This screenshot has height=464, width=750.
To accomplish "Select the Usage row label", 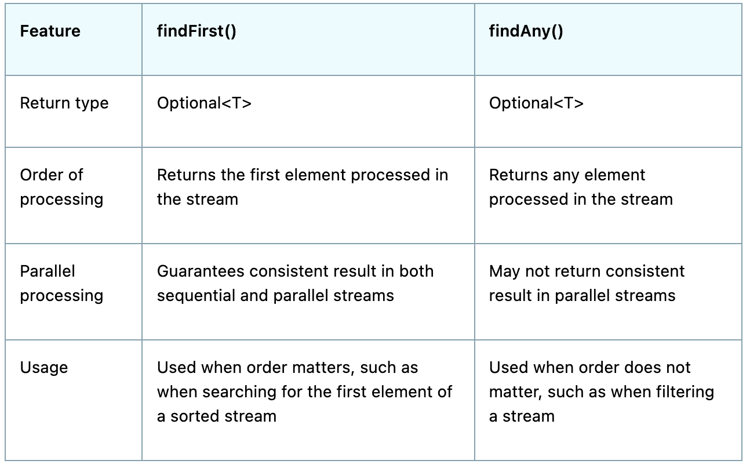I will (x=44, y=368).
